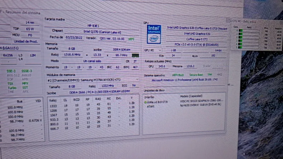Click the green "TSX" feature label
This screenshot has height=159, width=283.
[10, 84]
